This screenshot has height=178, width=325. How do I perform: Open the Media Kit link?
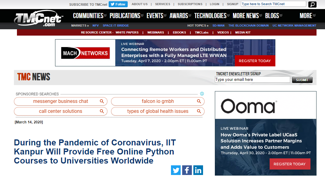point(243,33)
